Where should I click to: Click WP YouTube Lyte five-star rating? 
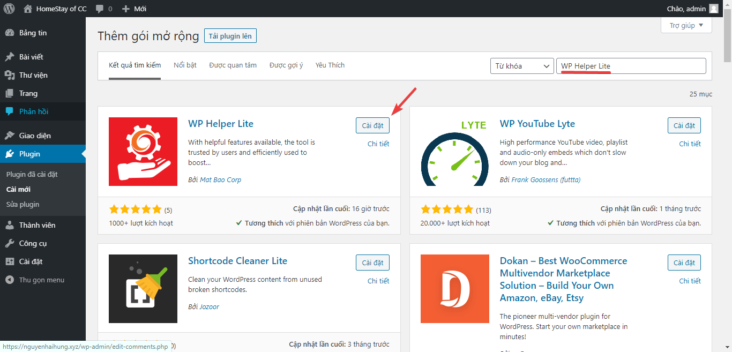447,209
